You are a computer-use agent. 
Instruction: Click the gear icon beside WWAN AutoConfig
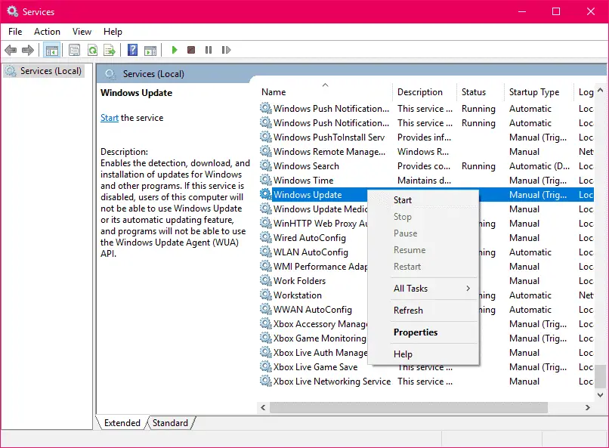click(266, 310)
